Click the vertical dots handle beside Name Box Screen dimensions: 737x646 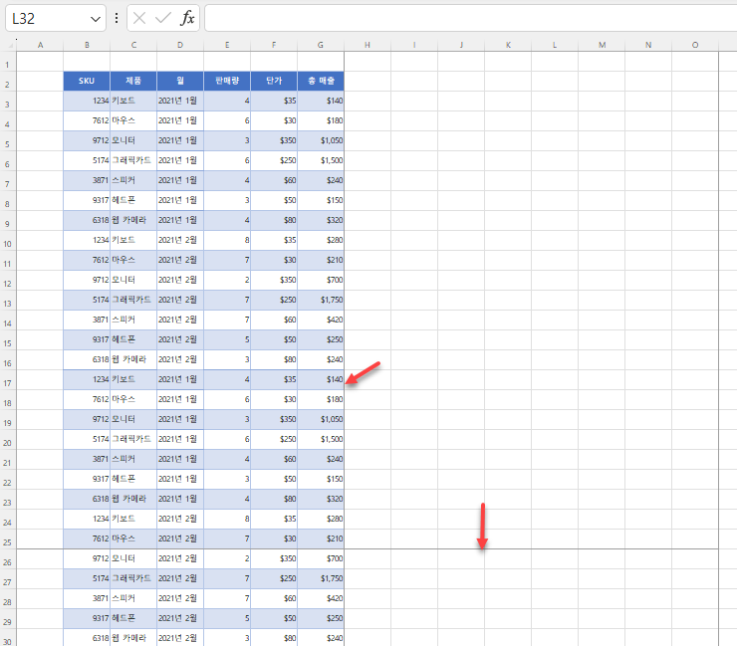pyautogui.click(x=117, y=18)
